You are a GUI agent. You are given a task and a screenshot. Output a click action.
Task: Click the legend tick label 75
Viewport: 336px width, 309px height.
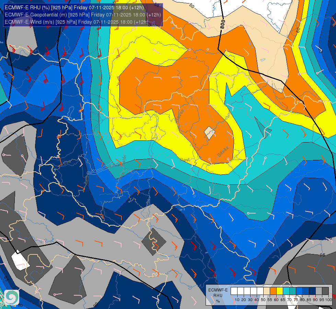pyautogui.click(x=296, y=300)
